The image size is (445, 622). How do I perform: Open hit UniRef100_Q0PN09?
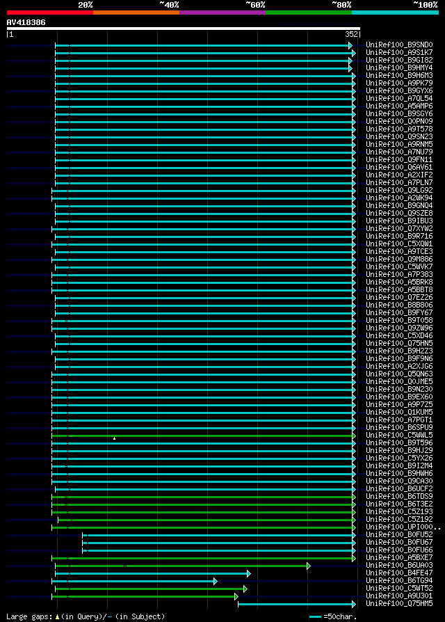click(x=399, y=121)
